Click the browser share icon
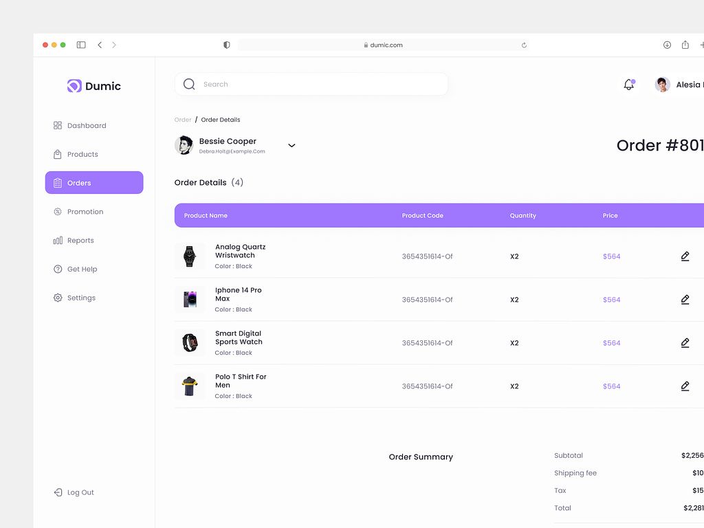The width and height of the screenshot is (704, 528). [x=685, y=45]
